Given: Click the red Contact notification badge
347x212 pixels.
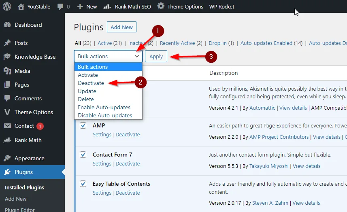Looking at the screenshot, I should tap(40, 126).
